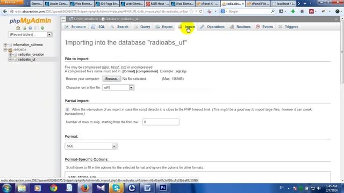Open the Events tab
344x193 pixels.
coord(264,27)
